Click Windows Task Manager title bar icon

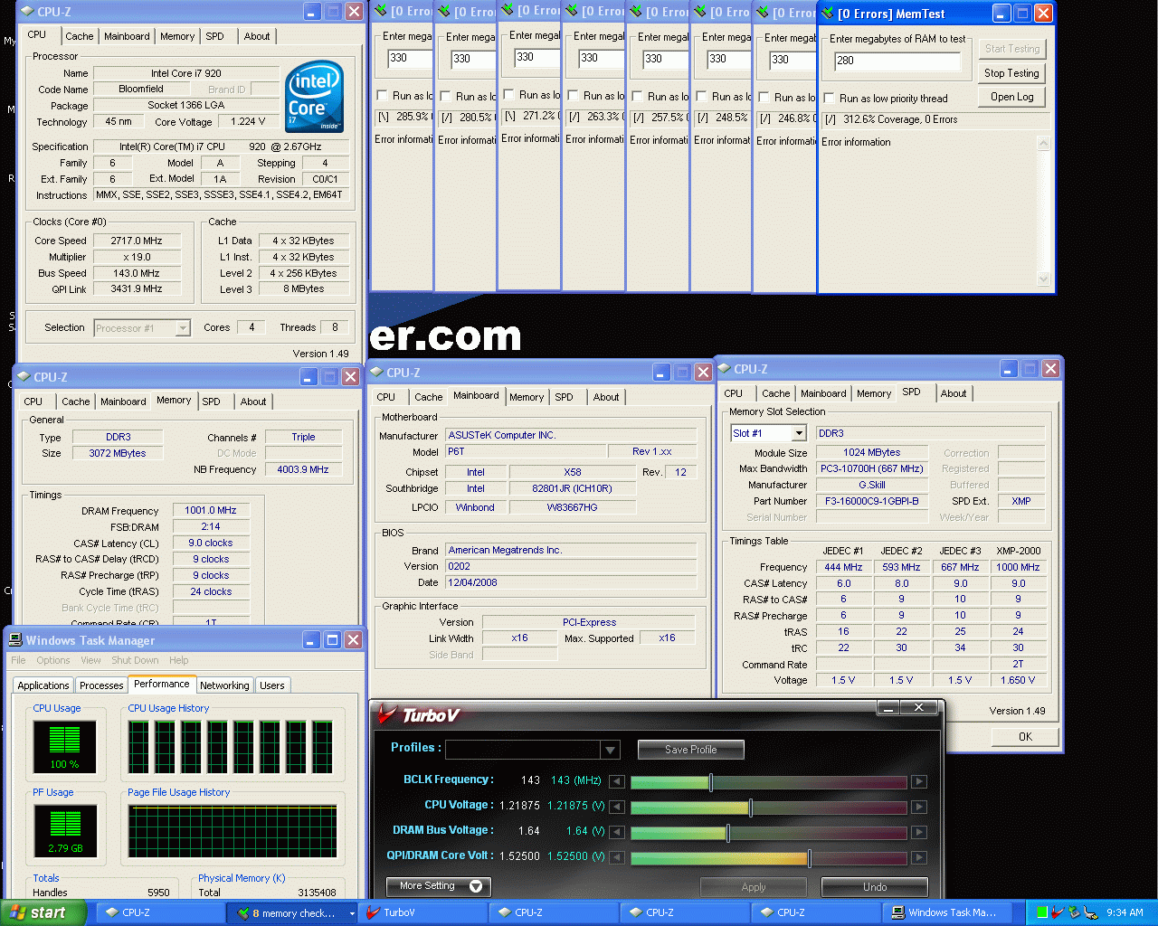(15, 639)
